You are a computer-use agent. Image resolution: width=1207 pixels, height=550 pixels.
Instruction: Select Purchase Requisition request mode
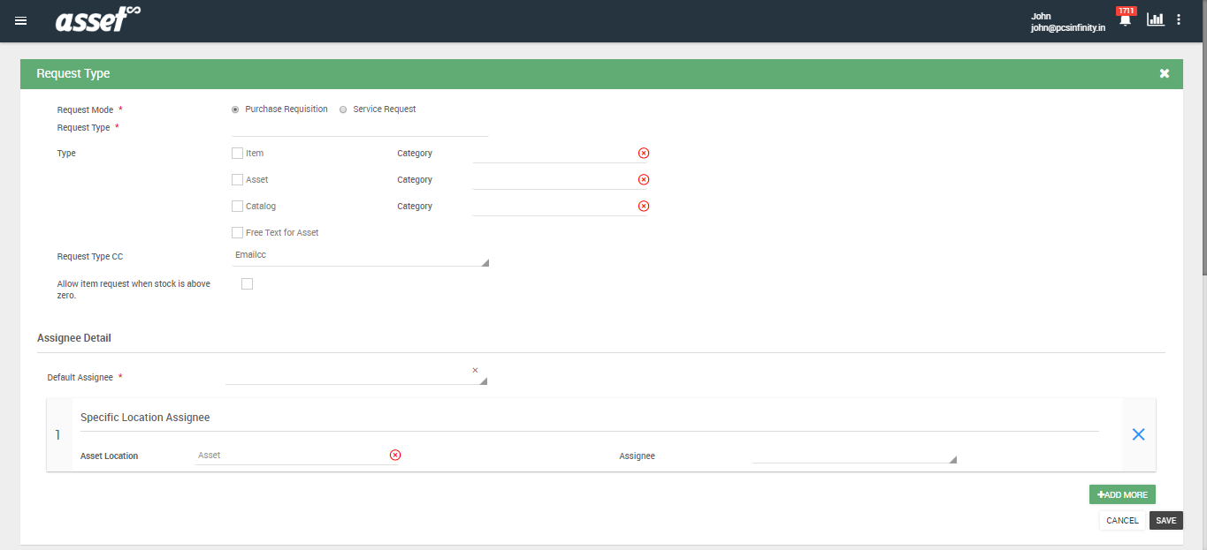point(235,109)
